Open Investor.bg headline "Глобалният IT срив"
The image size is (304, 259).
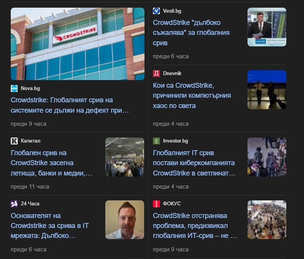[194, 163]
